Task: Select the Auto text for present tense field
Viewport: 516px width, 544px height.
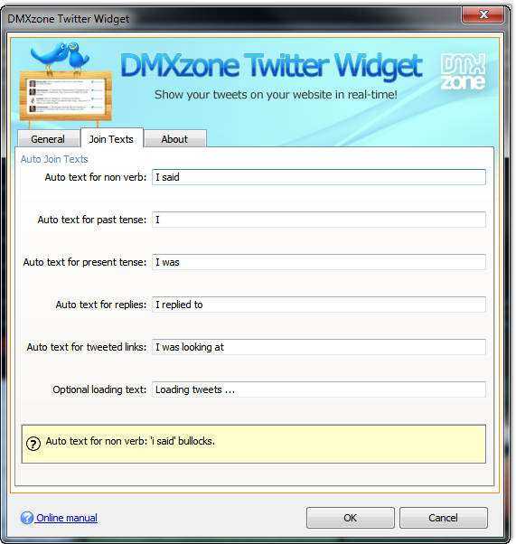Action: (319, 262)
